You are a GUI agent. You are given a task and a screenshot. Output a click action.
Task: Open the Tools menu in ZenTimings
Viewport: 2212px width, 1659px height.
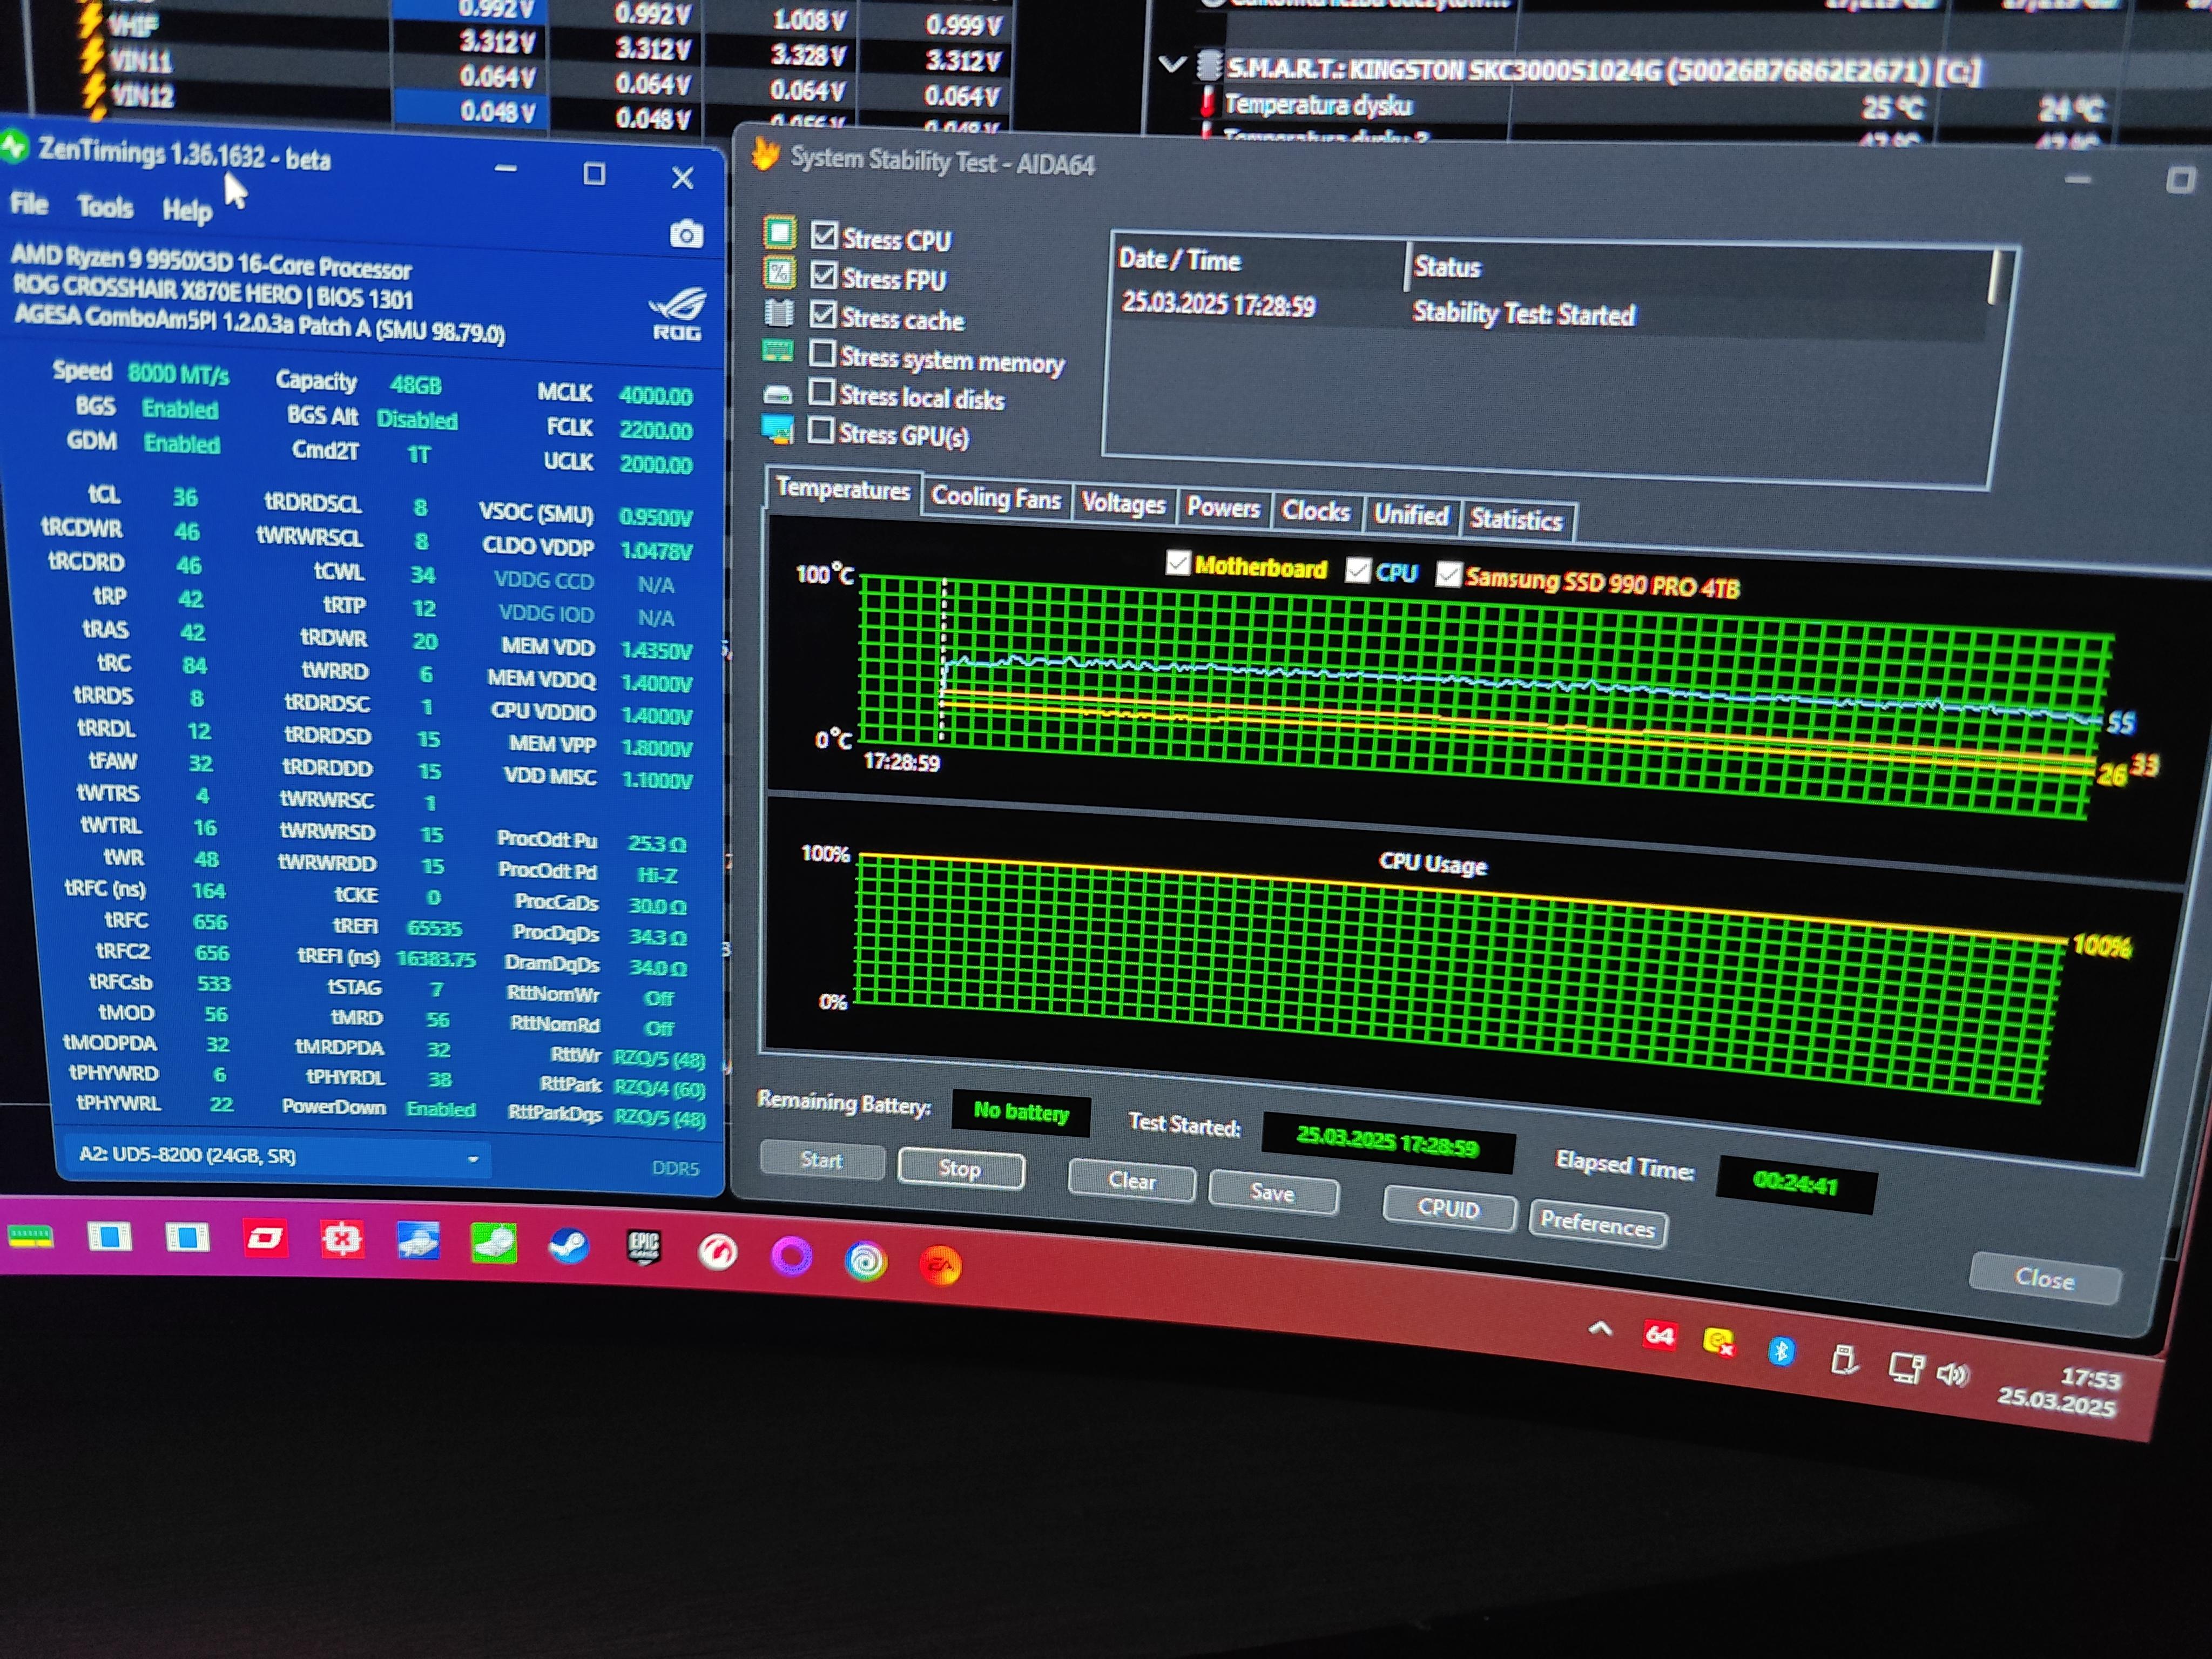click(105, 207)
